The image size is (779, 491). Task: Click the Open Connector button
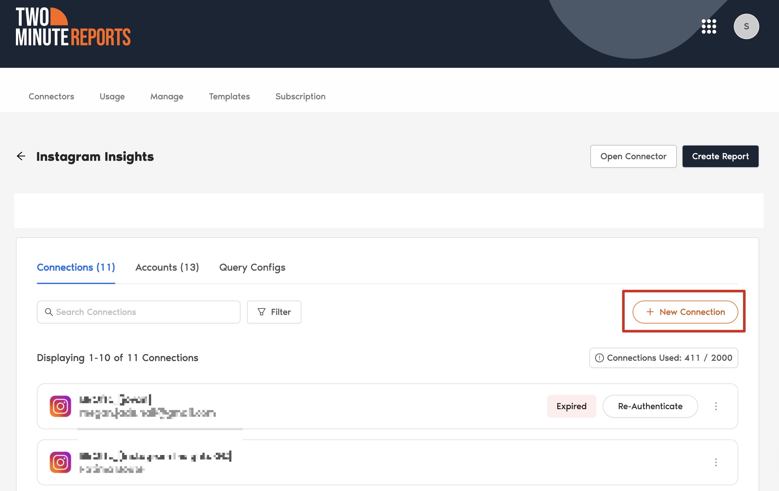point(633,156)
